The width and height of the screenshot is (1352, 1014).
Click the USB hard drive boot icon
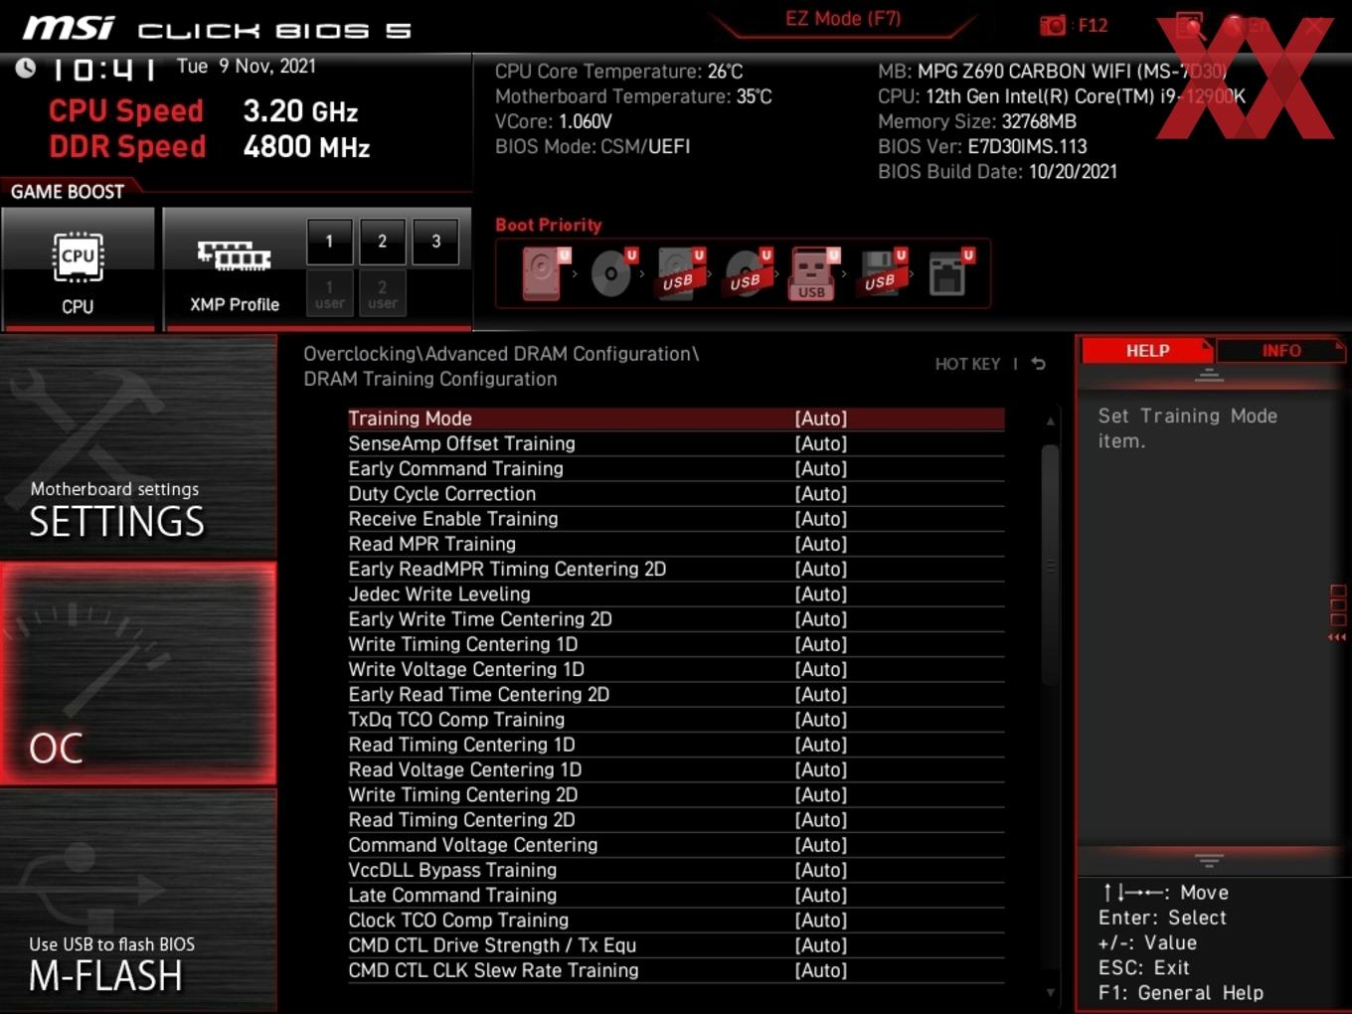click(679, 273)
